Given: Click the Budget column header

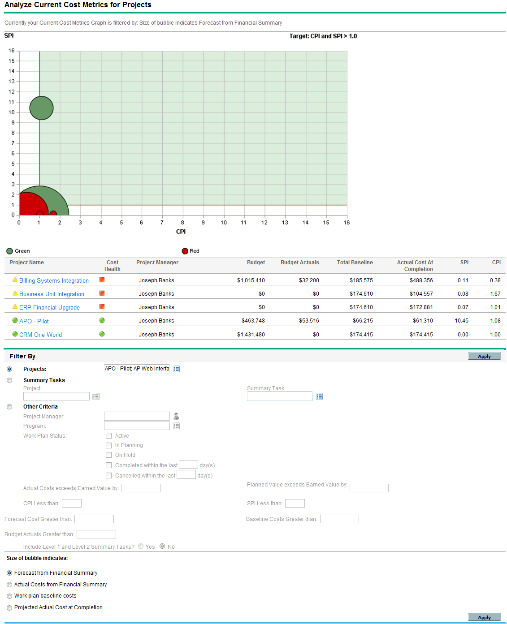Looking at the screenshot, I should pyautogui.click(x=256, y=263).
